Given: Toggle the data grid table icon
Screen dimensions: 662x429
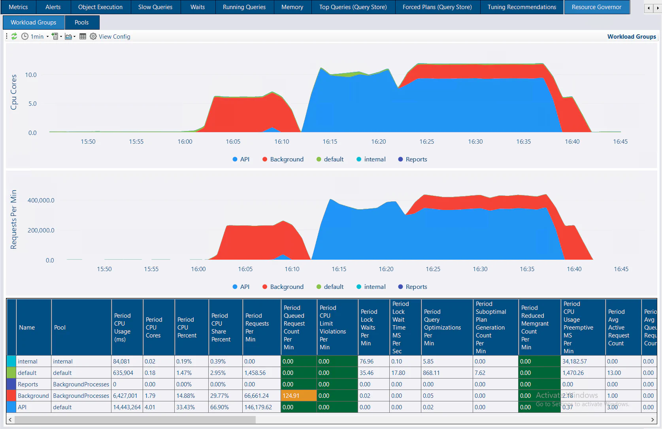Looking at the screenshot, I should point(83,36).
